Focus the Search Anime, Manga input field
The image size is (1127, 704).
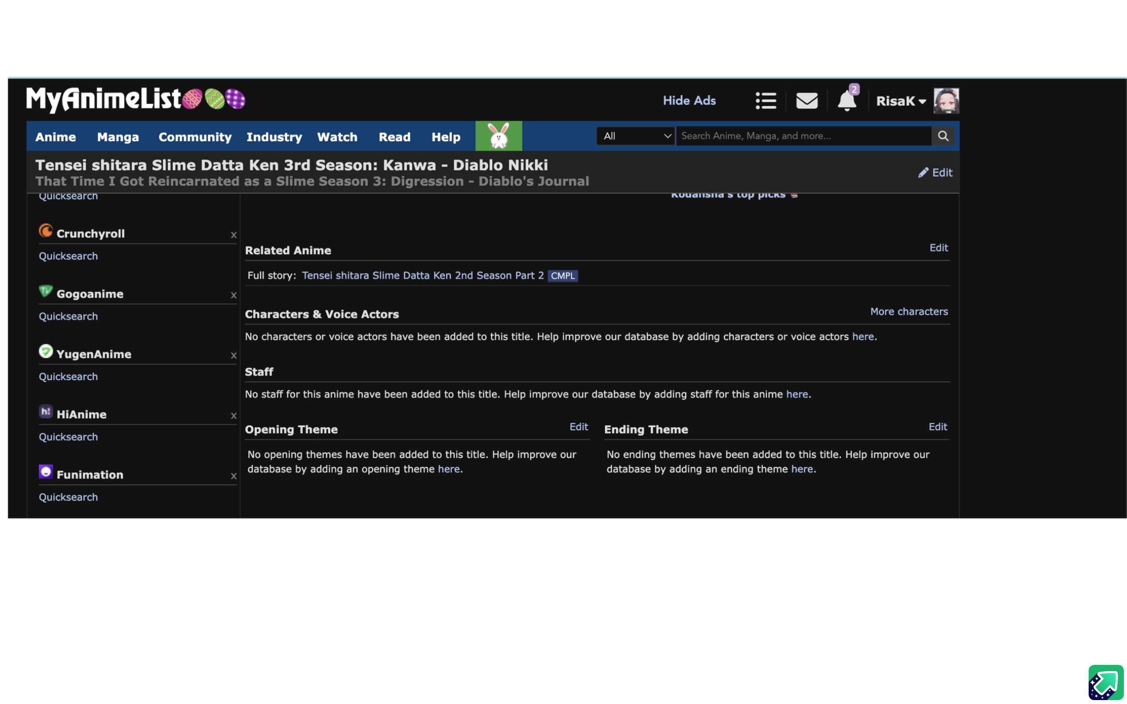pyautogui.click(x=803, y=136)
